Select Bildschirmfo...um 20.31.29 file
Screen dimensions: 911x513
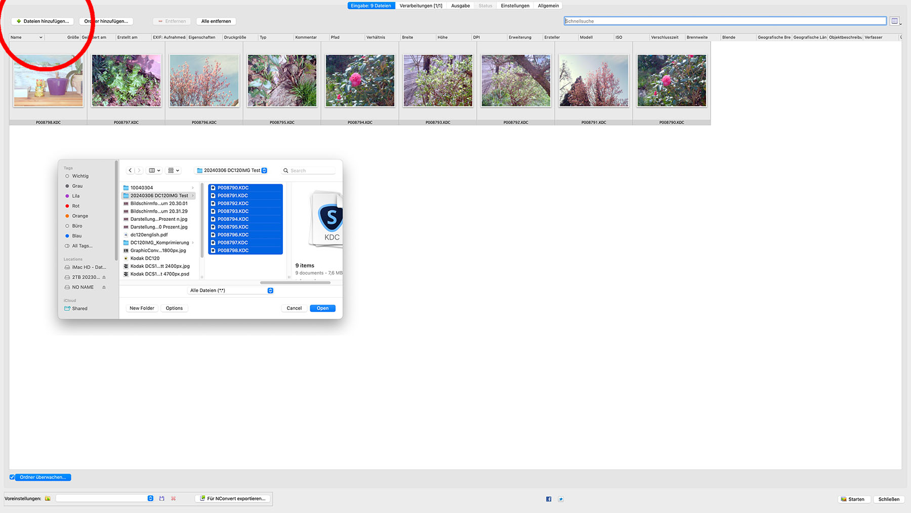pos(159,211)
